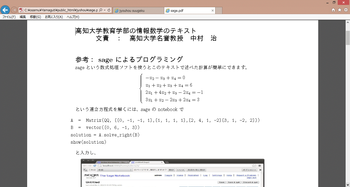Open the お気に入り(A) menu
The width and height of the screenshot is (350, 187).
(x=54, y=17)
